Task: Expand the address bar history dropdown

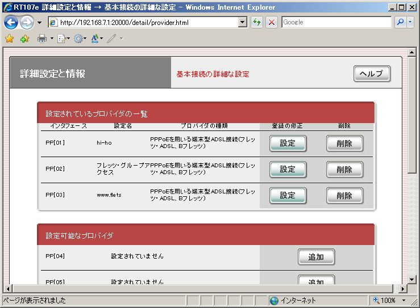Action: pos(243,22)
